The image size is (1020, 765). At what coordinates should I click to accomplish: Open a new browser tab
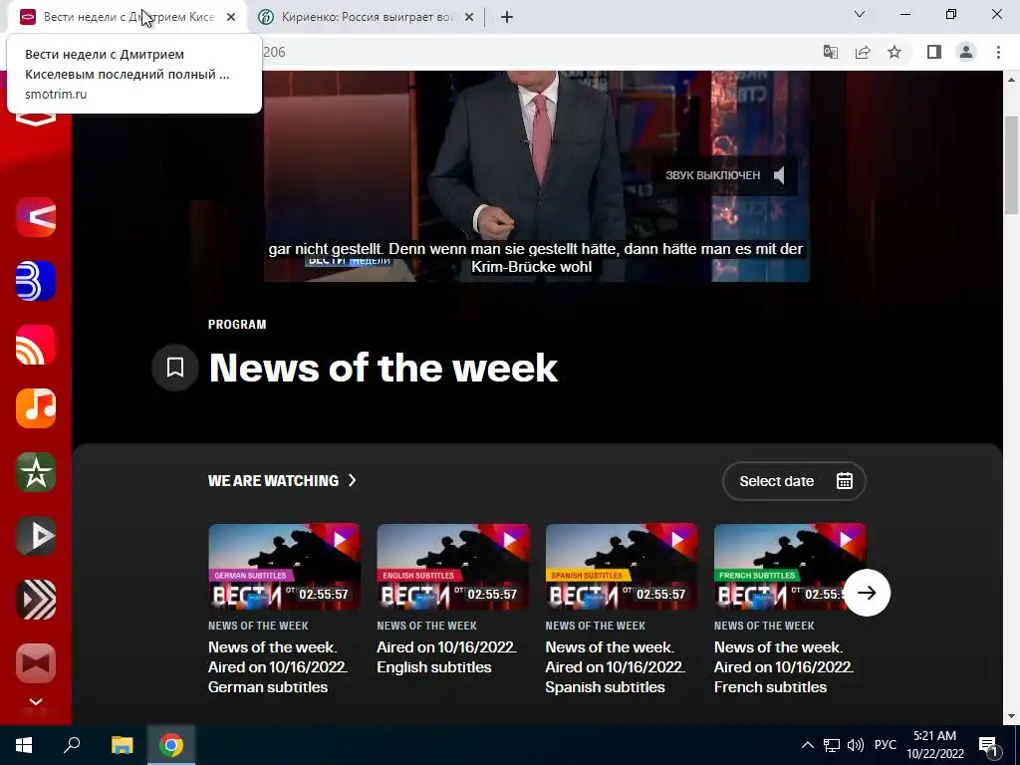pos(507,17)
